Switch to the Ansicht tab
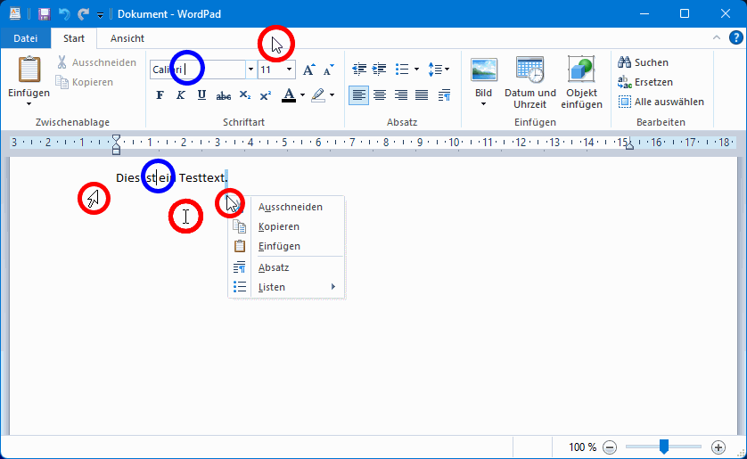The height and width of the screenshot is (459, 747). point(127,38)
